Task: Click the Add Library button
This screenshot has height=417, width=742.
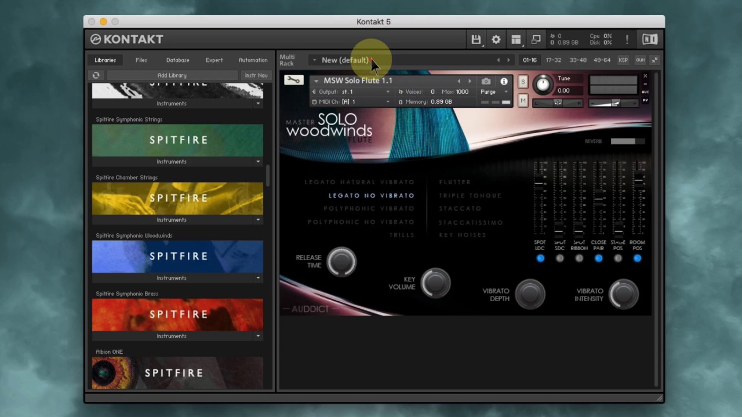Action: coord(172,75)
